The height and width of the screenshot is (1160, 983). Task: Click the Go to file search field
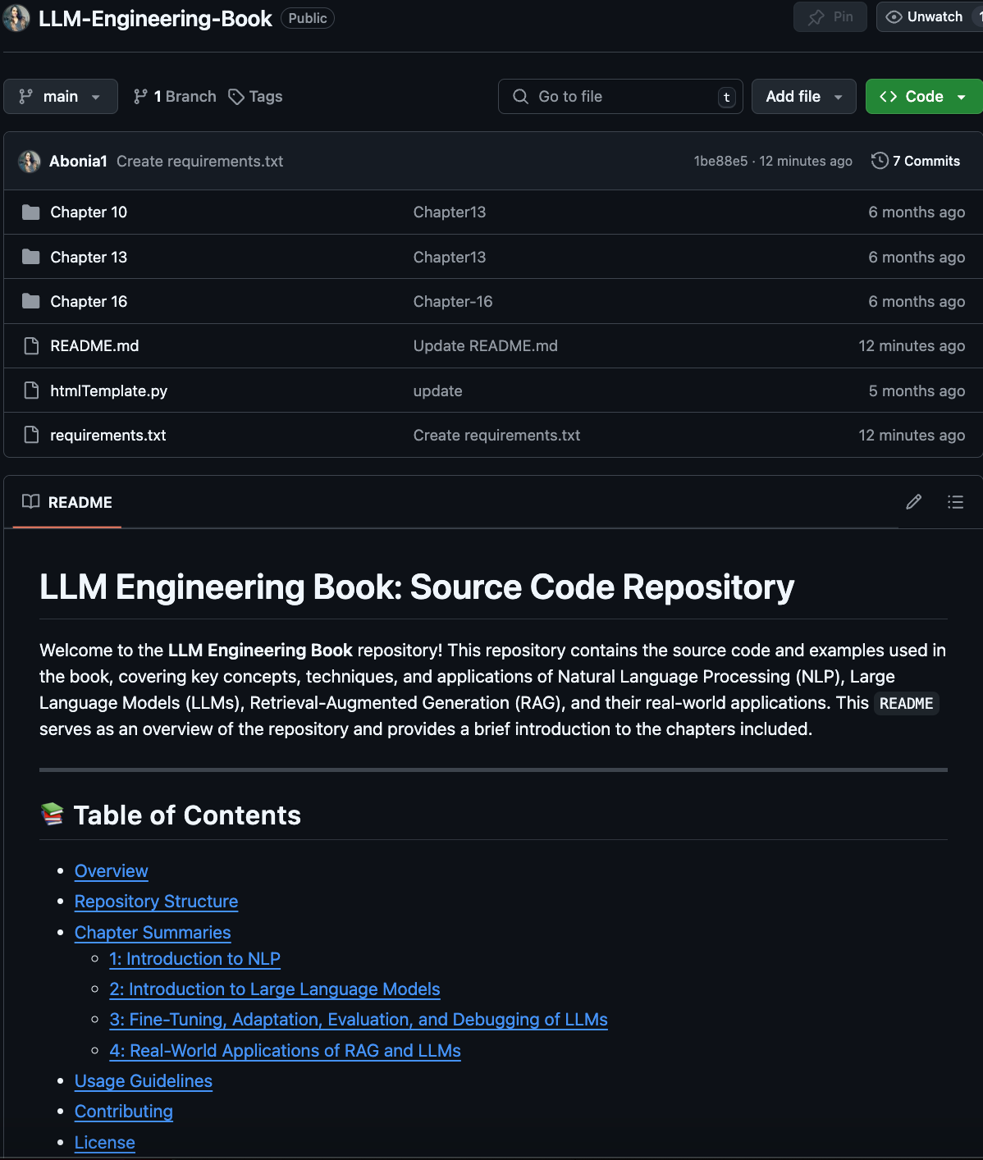coord(620,97)
